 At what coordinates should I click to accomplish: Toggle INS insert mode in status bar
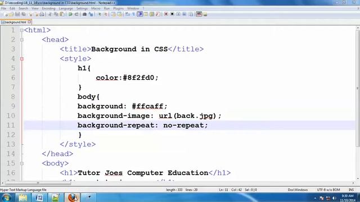coord(351,190)
